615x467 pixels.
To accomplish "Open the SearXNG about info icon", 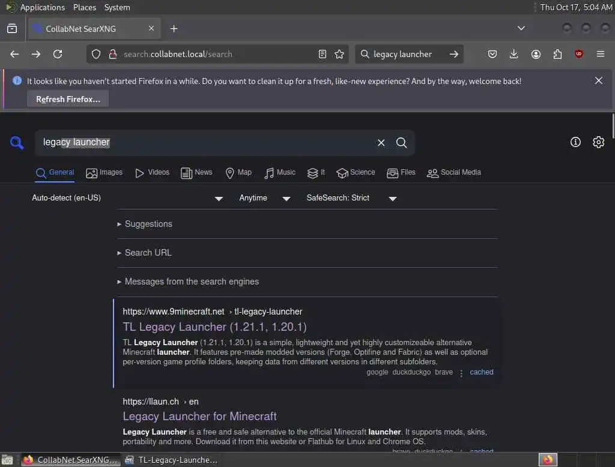I will point(575,142).
